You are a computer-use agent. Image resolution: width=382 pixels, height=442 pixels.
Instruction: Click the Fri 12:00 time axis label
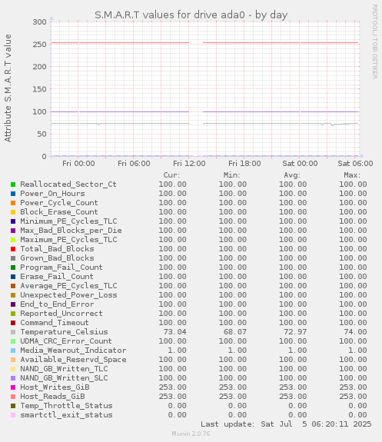click(x=189, y=164)
